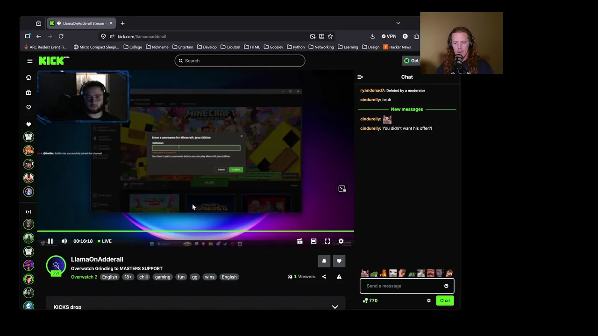Click the Get button in Kick header

tap(411, 61)
